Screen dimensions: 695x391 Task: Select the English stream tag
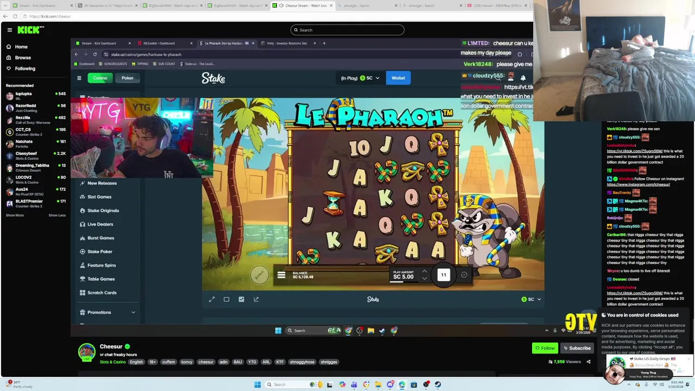[x=136, y=362]
